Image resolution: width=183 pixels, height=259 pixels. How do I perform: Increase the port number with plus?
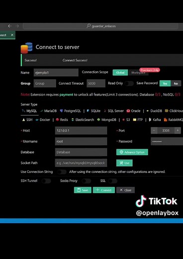(178, 130)
